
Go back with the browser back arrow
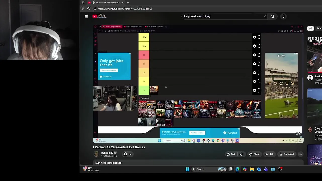click(83, 9)
